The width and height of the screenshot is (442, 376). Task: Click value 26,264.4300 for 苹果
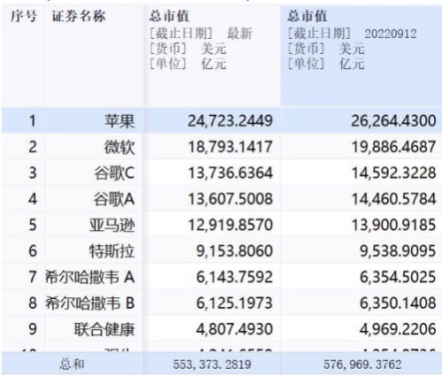393,120
